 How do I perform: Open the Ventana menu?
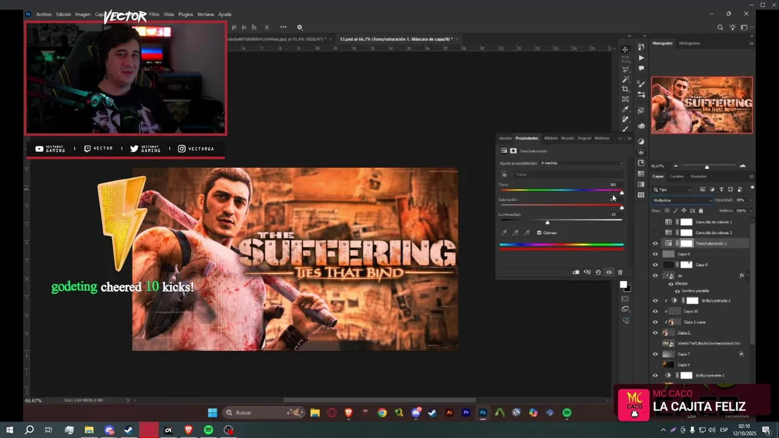206,14
